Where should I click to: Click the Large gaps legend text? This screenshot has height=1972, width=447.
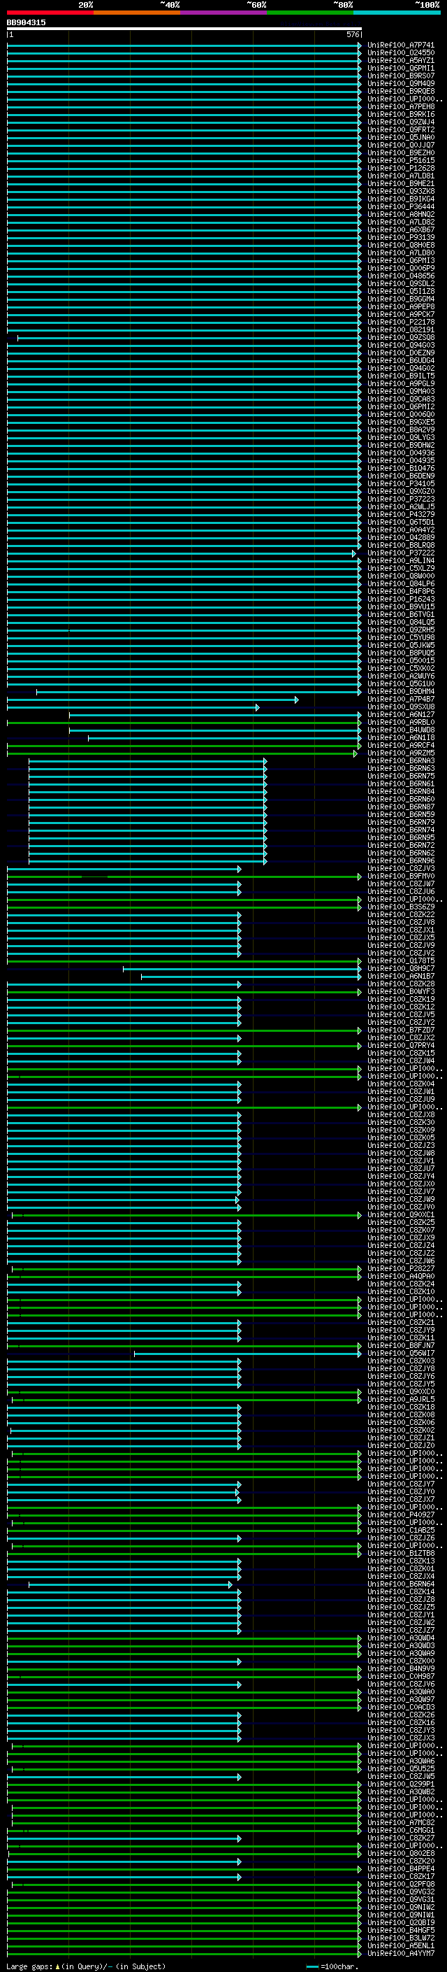[85, 1966]
